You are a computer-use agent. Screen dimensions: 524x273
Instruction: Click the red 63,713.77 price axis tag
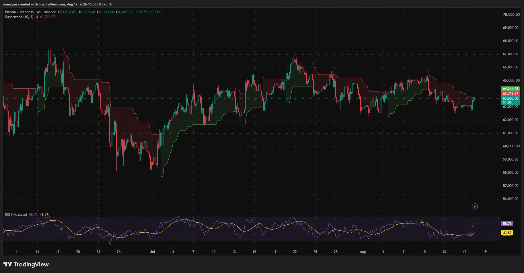click(511, 94)
